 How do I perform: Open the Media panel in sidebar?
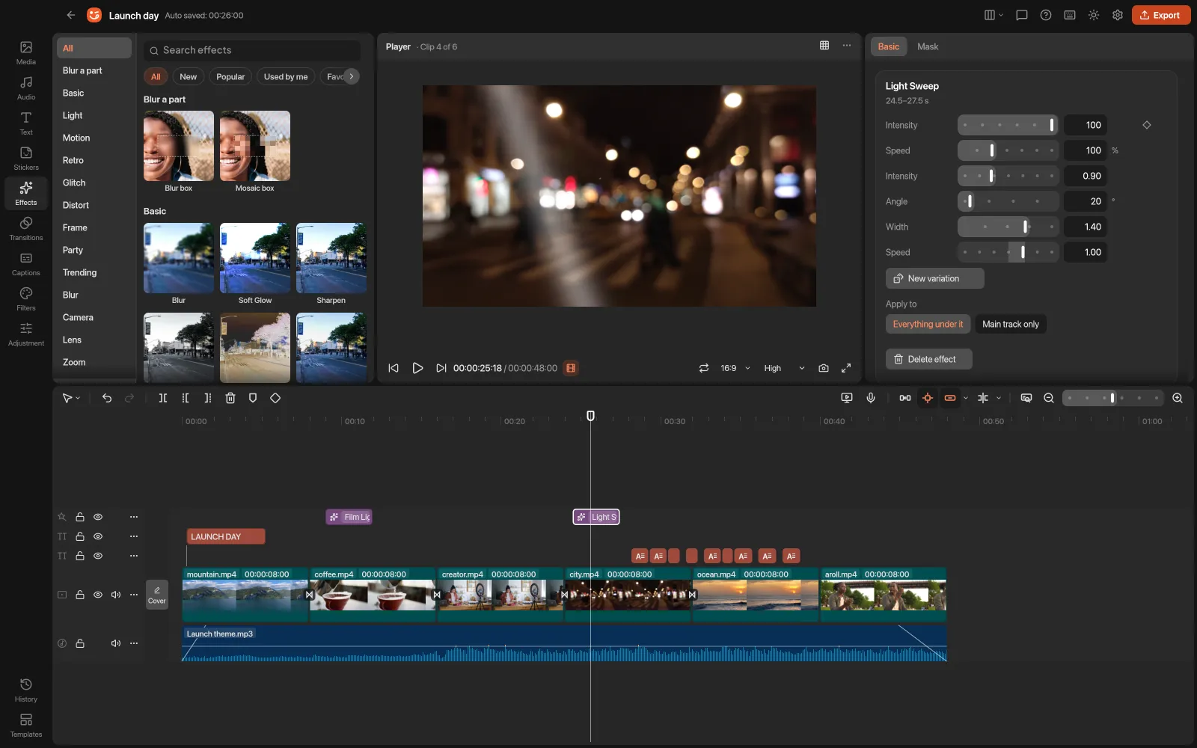26,52
